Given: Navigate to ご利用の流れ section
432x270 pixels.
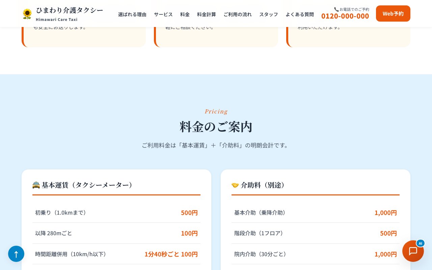Looking at the screenshot, I should pyautogui.click(x=237, y=14).
